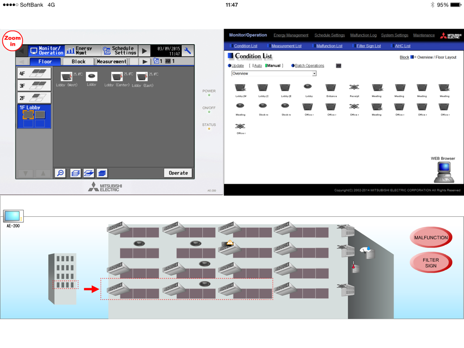
Task: Click the battery indicator in status bar
Action: click(x=456, y=5)
